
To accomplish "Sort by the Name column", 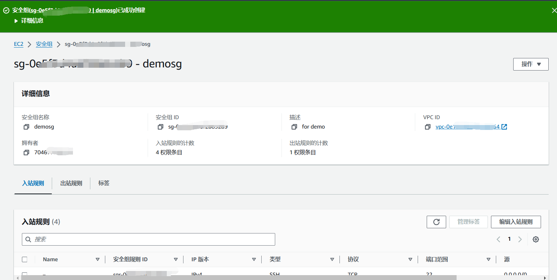I will click(98, 260).
